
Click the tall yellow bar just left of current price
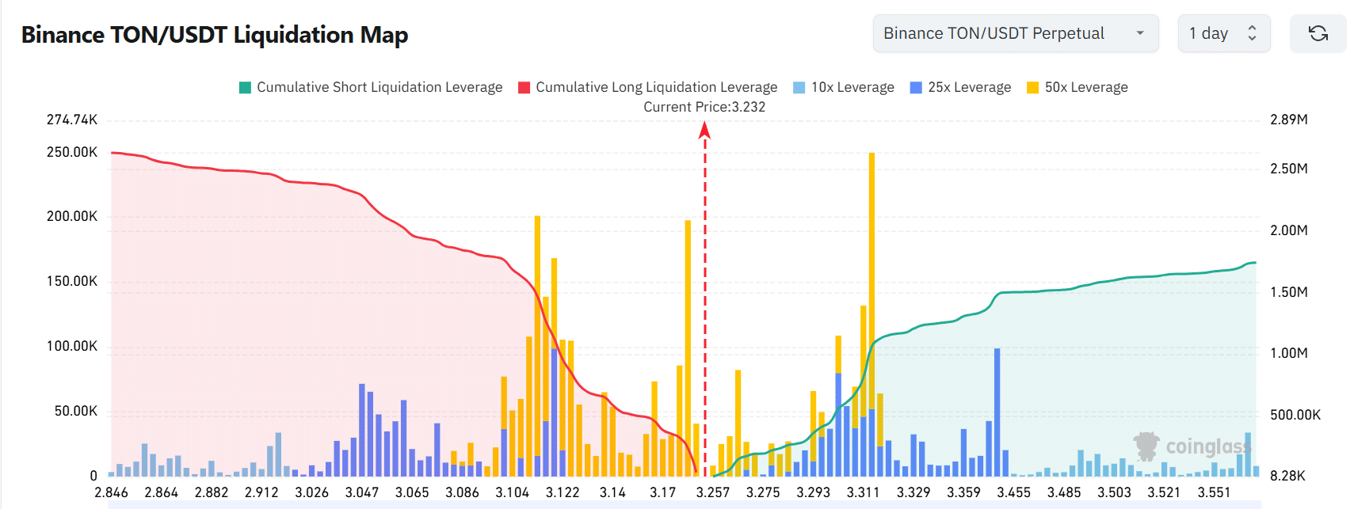pyautogui.click(x=688, y=348)
